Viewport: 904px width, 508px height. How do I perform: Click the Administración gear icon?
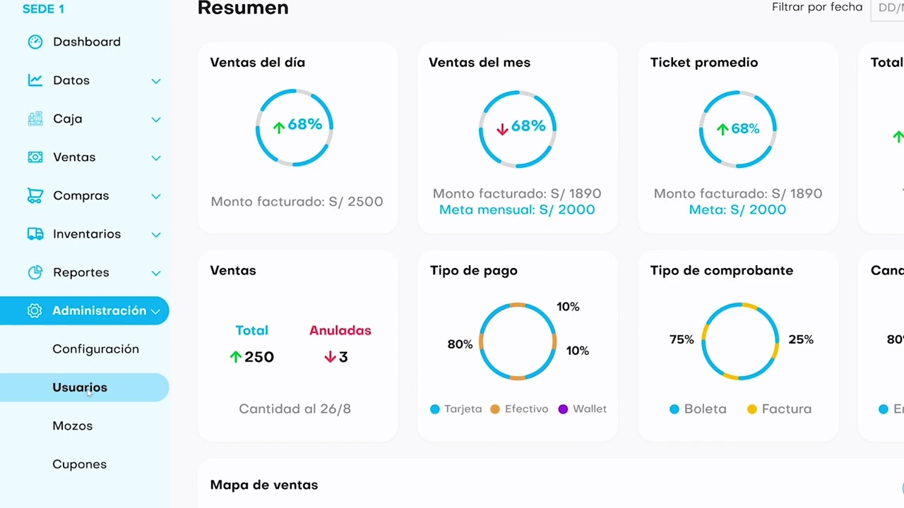point(35,311)
